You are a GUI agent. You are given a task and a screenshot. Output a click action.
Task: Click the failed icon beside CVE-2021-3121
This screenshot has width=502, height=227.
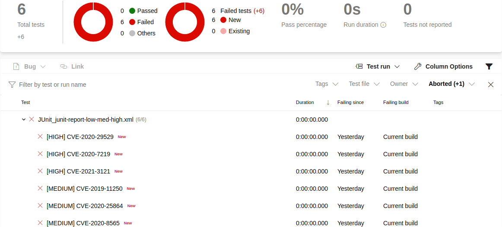point(40,171)
